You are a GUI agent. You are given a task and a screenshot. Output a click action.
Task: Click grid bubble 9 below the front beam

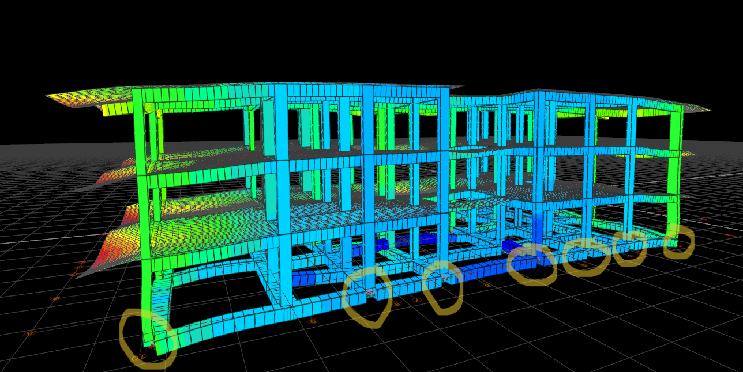(x=313, y=321)
